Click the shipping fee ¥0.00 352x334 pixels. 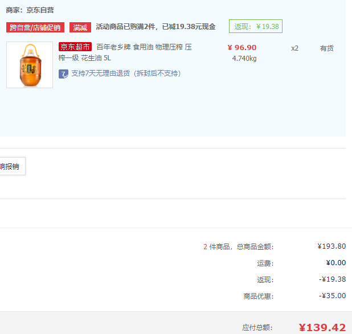[x=336, y=263]
